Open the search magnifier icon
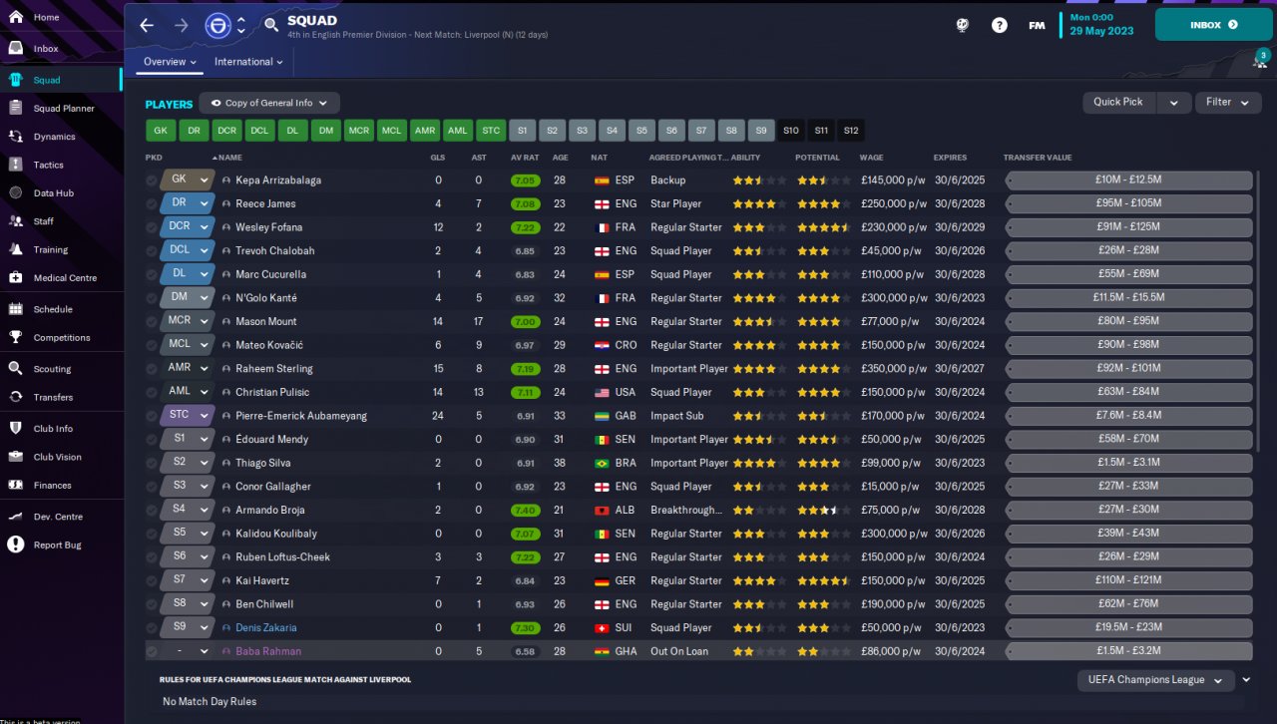 (x=271, y=25)
